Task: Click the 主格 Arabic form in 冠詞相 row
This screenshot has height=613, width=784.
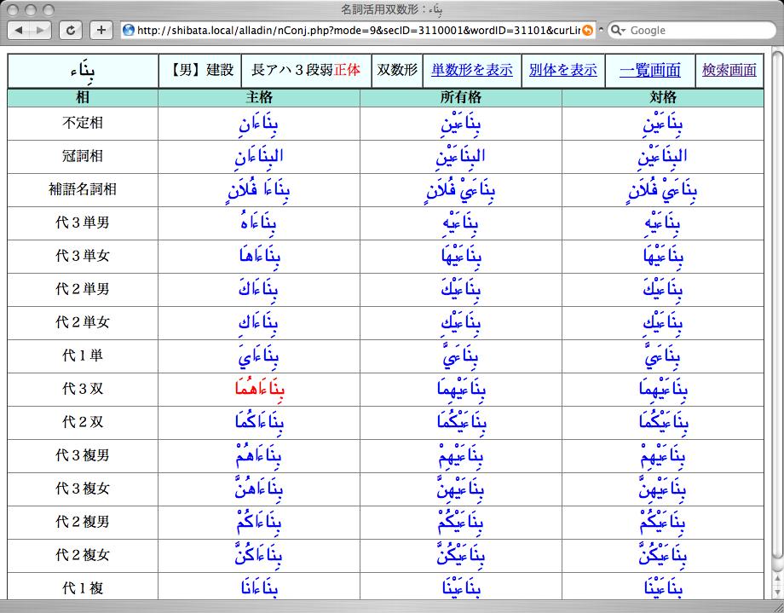Action: tap(259, 157)
